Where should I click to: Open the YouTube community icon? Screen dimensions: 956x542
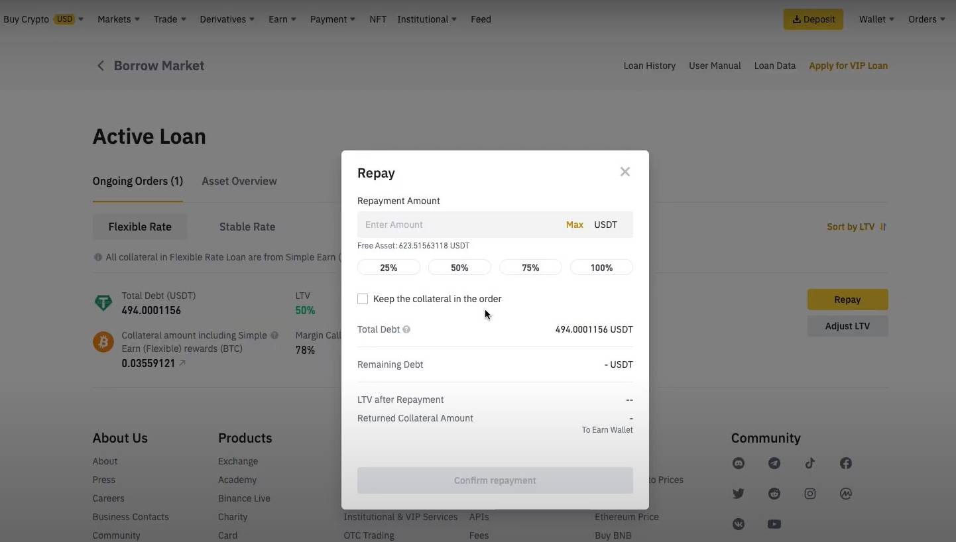[774, 524]
